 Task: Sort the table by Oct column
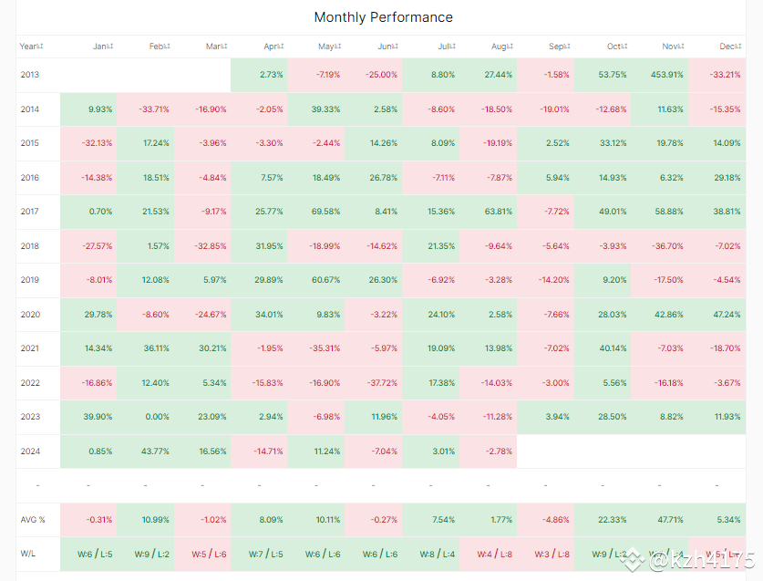pos(615,46)
